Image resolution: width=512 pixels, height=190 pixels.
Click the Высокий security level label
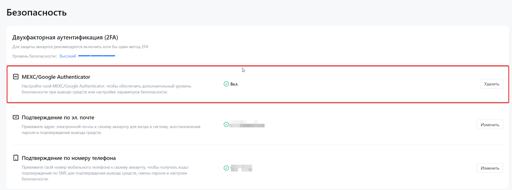click(68, 56)
